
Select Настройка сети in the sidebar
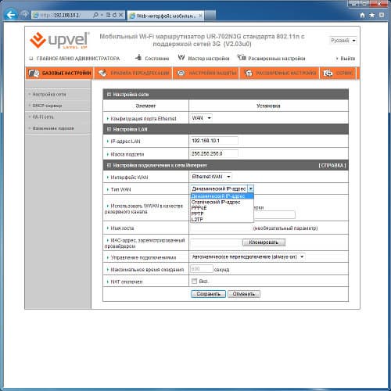click(49, 94)
